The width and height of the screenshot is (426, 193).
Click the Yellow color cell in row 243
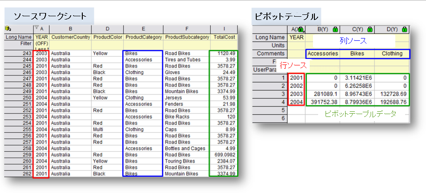[x=107, y=53]
